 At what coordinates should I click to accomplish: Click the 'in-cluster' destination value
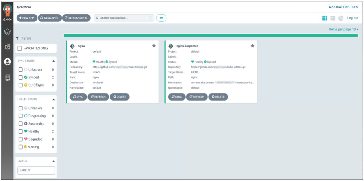[99, 82]
